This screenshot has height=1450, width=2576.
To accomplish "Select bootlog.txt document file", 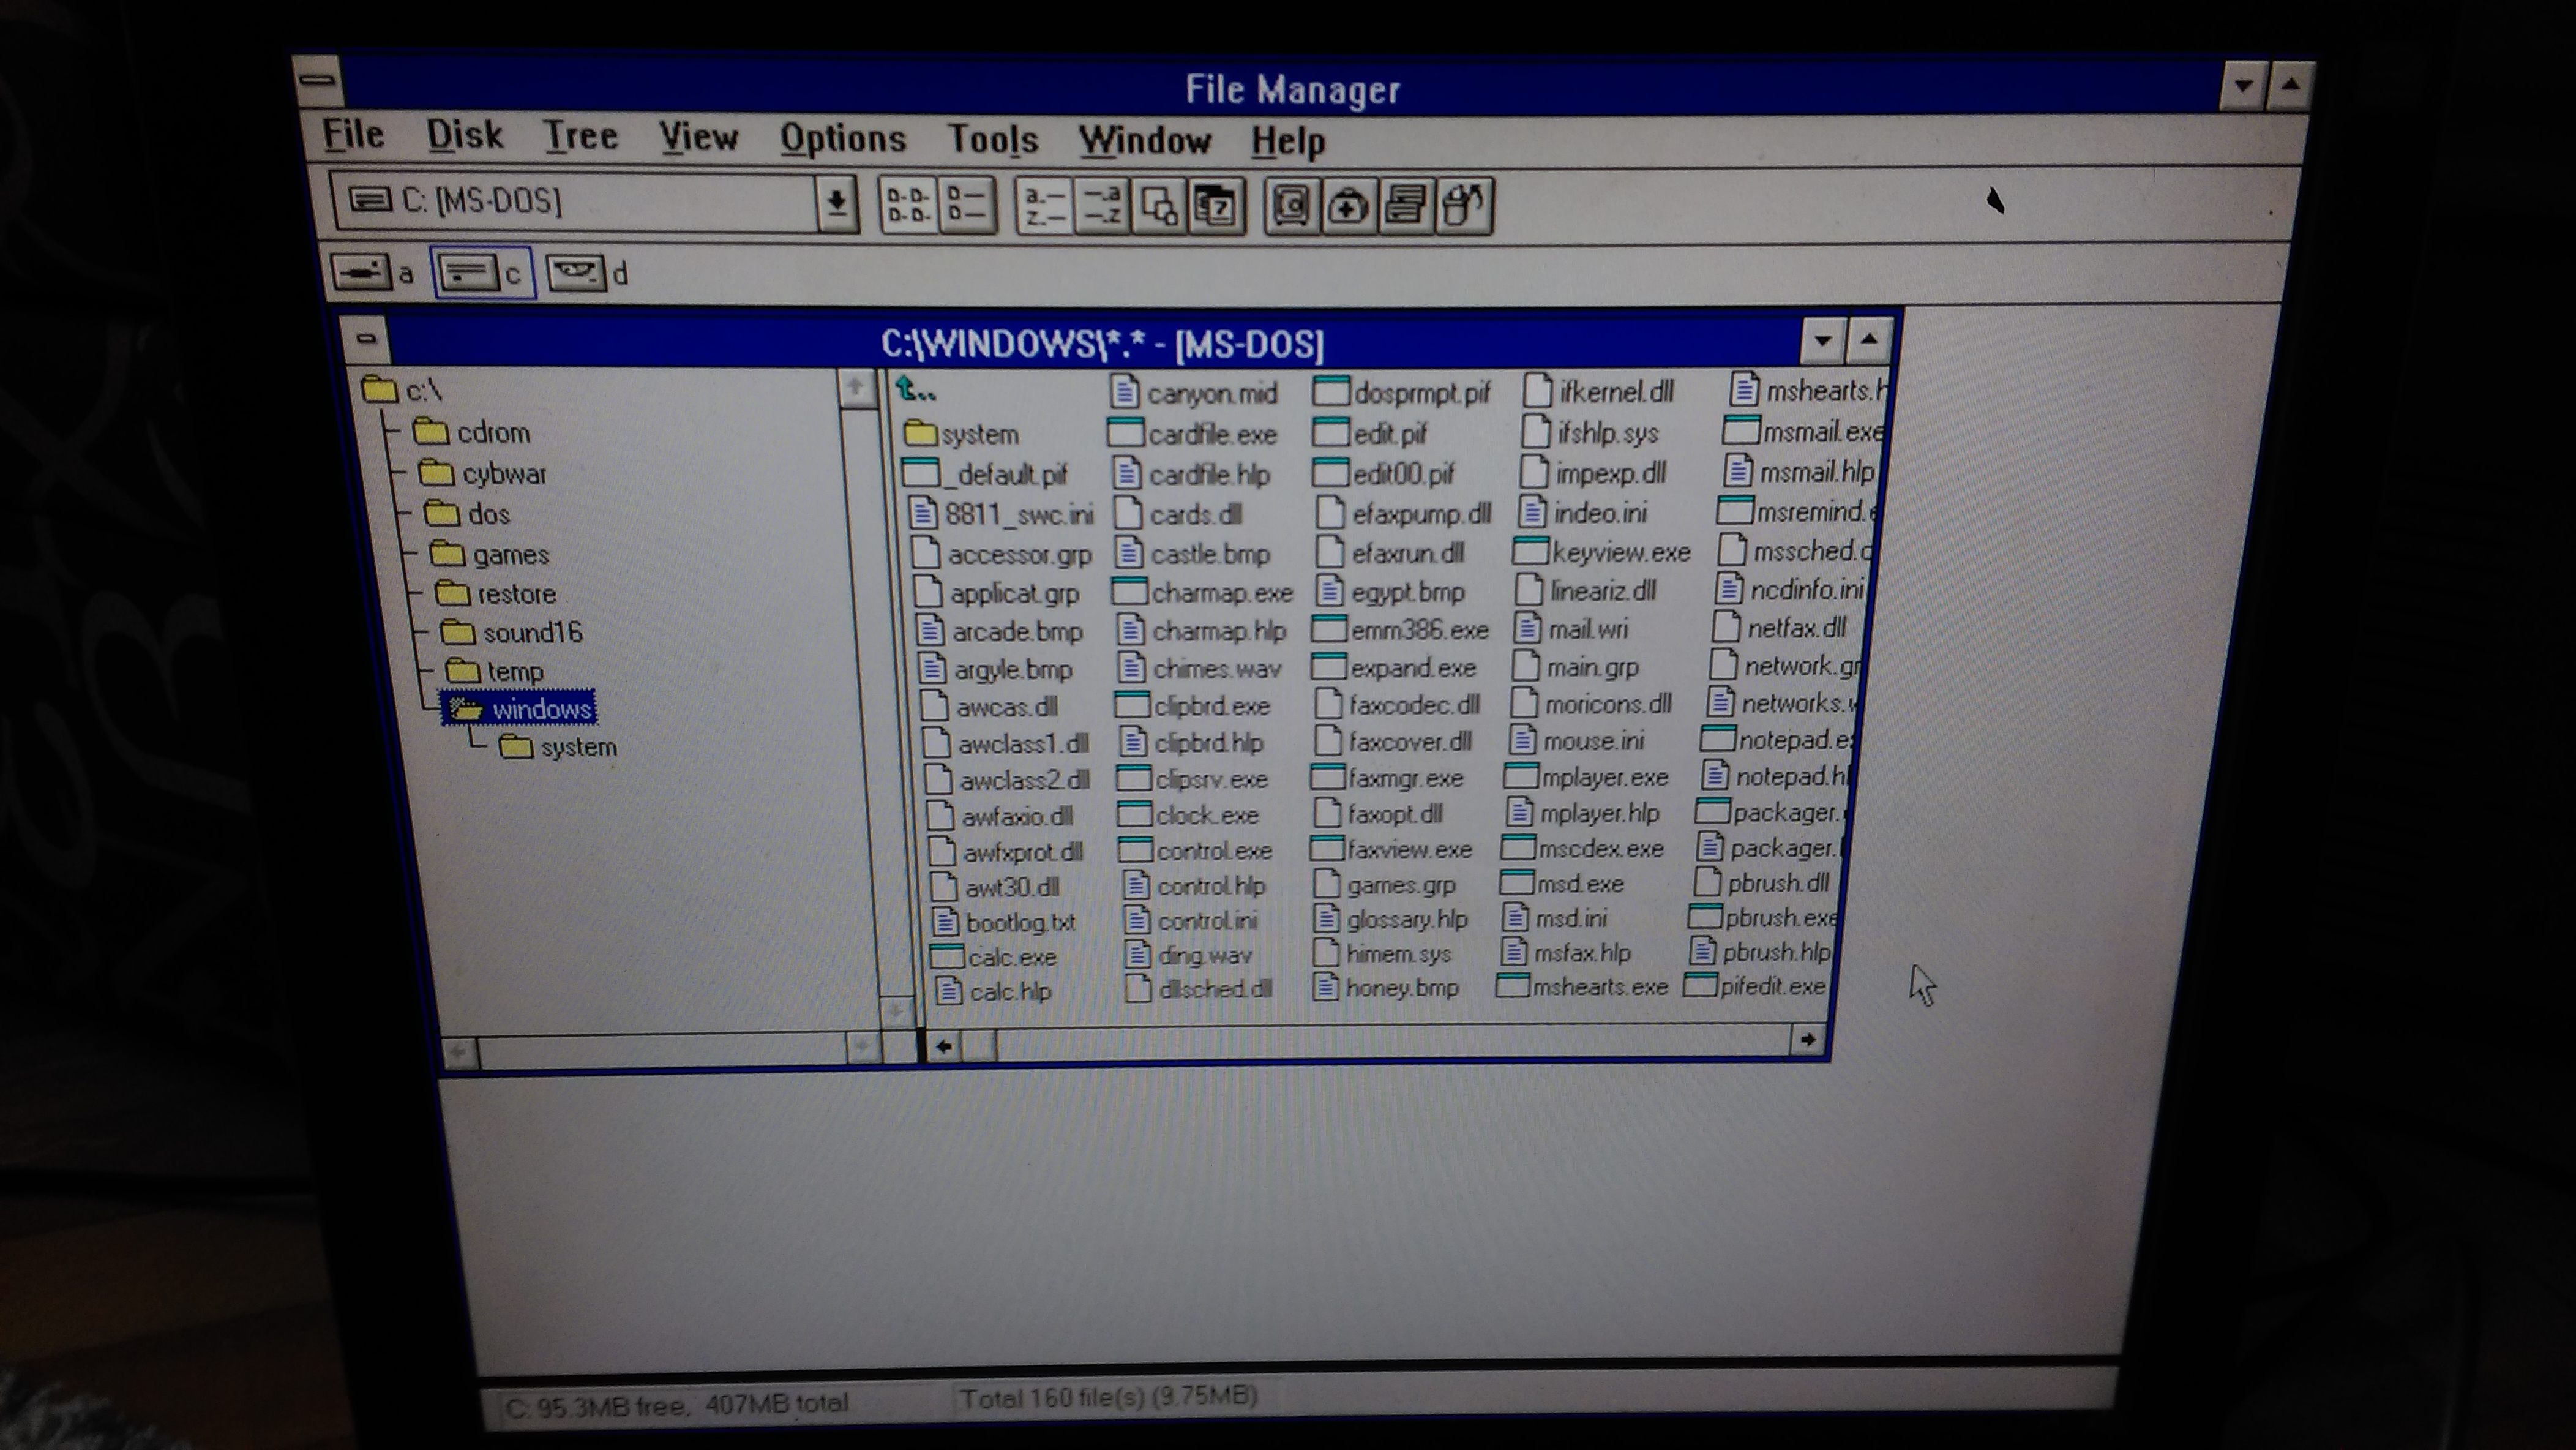I will (1005, 921).
